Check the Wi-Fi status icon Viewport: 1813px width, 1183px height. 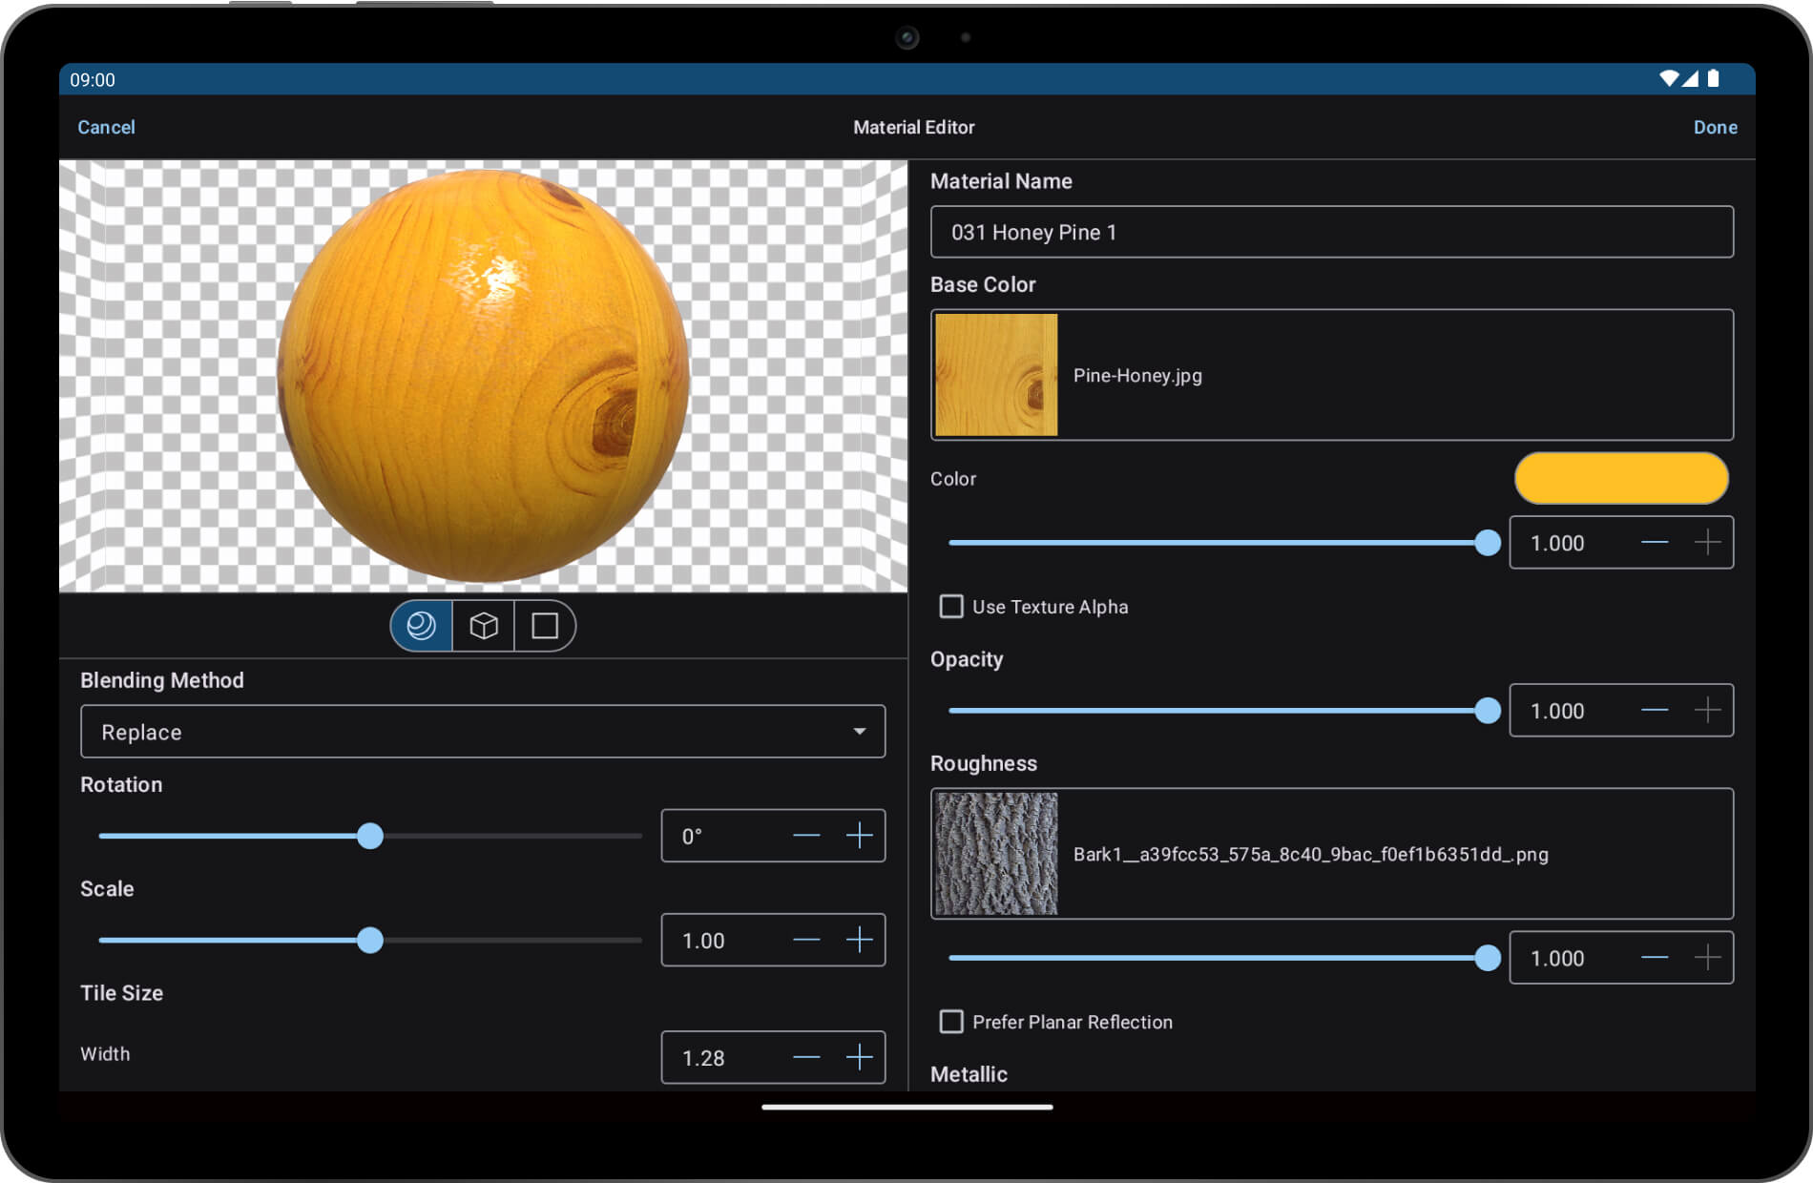[1669, 79]
